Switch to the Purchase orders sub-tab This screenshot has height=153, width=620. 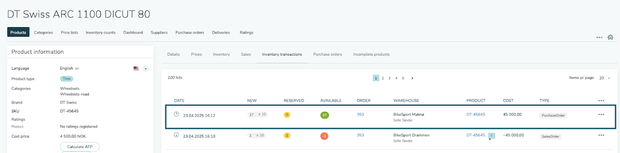click(x=327, y=54)
